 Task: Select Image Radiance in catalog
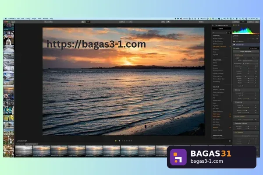coord(217,111)
